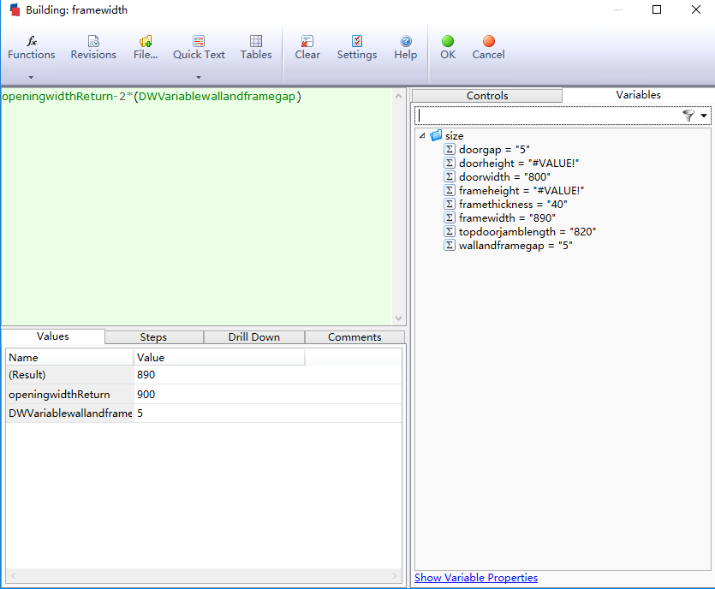Collapse the size tree node
The image size is (715, 589).
tap(422, 136)
